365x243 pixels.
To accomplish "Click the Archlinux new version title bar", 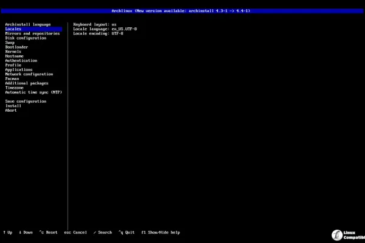I will click(x=181, y=11).
